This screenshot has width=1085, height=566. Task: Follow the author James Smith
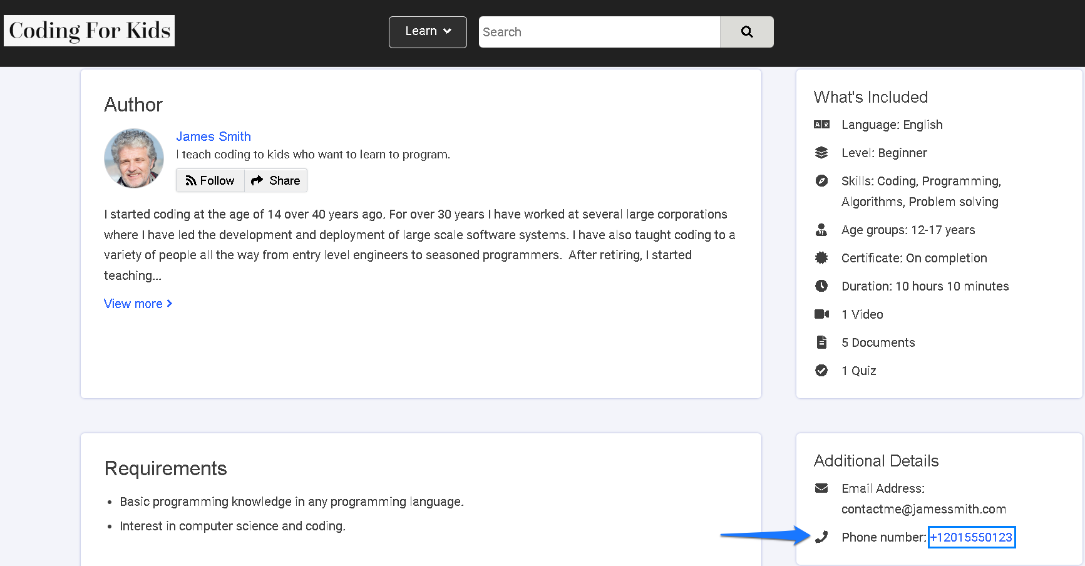[x=210, y=180]
